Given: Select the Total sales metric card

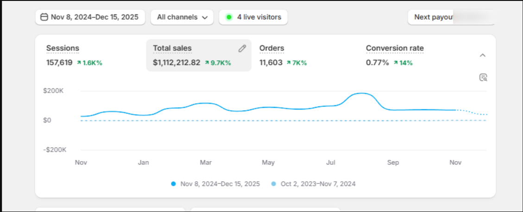Looking at the screenshot, I should [x=199, y=56].
